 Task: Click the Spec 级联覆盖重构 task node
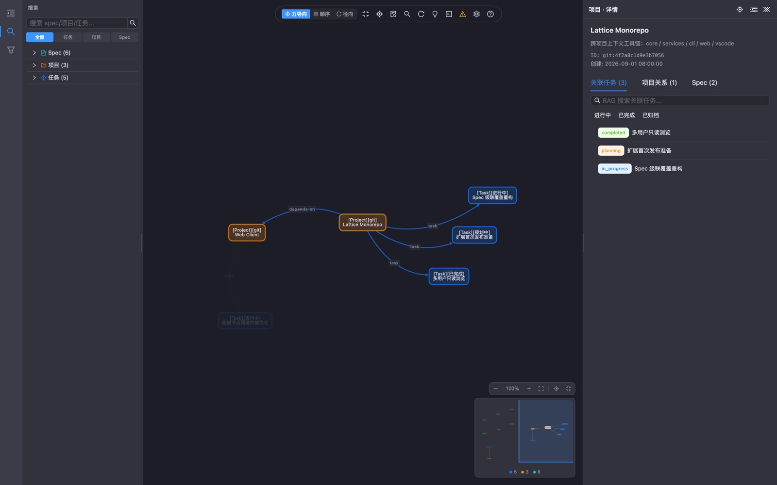[492, 195]
